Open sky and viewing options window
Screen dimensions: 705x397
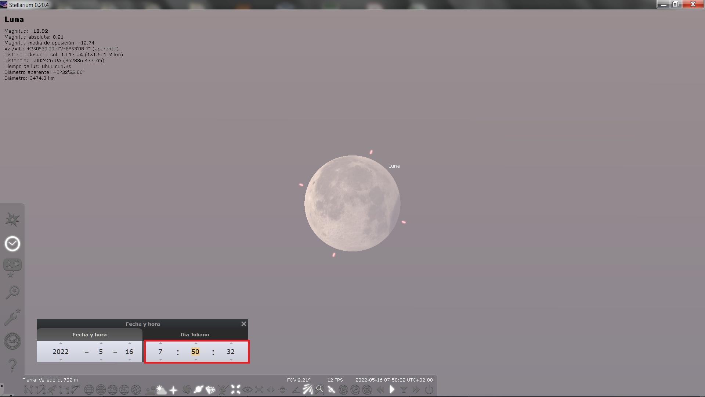[x=12, y=268]
